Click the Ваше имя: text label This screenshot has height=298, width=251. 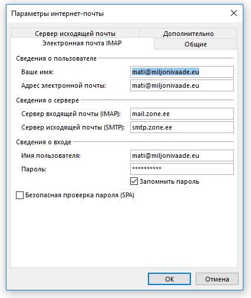[x=37, y=72]
